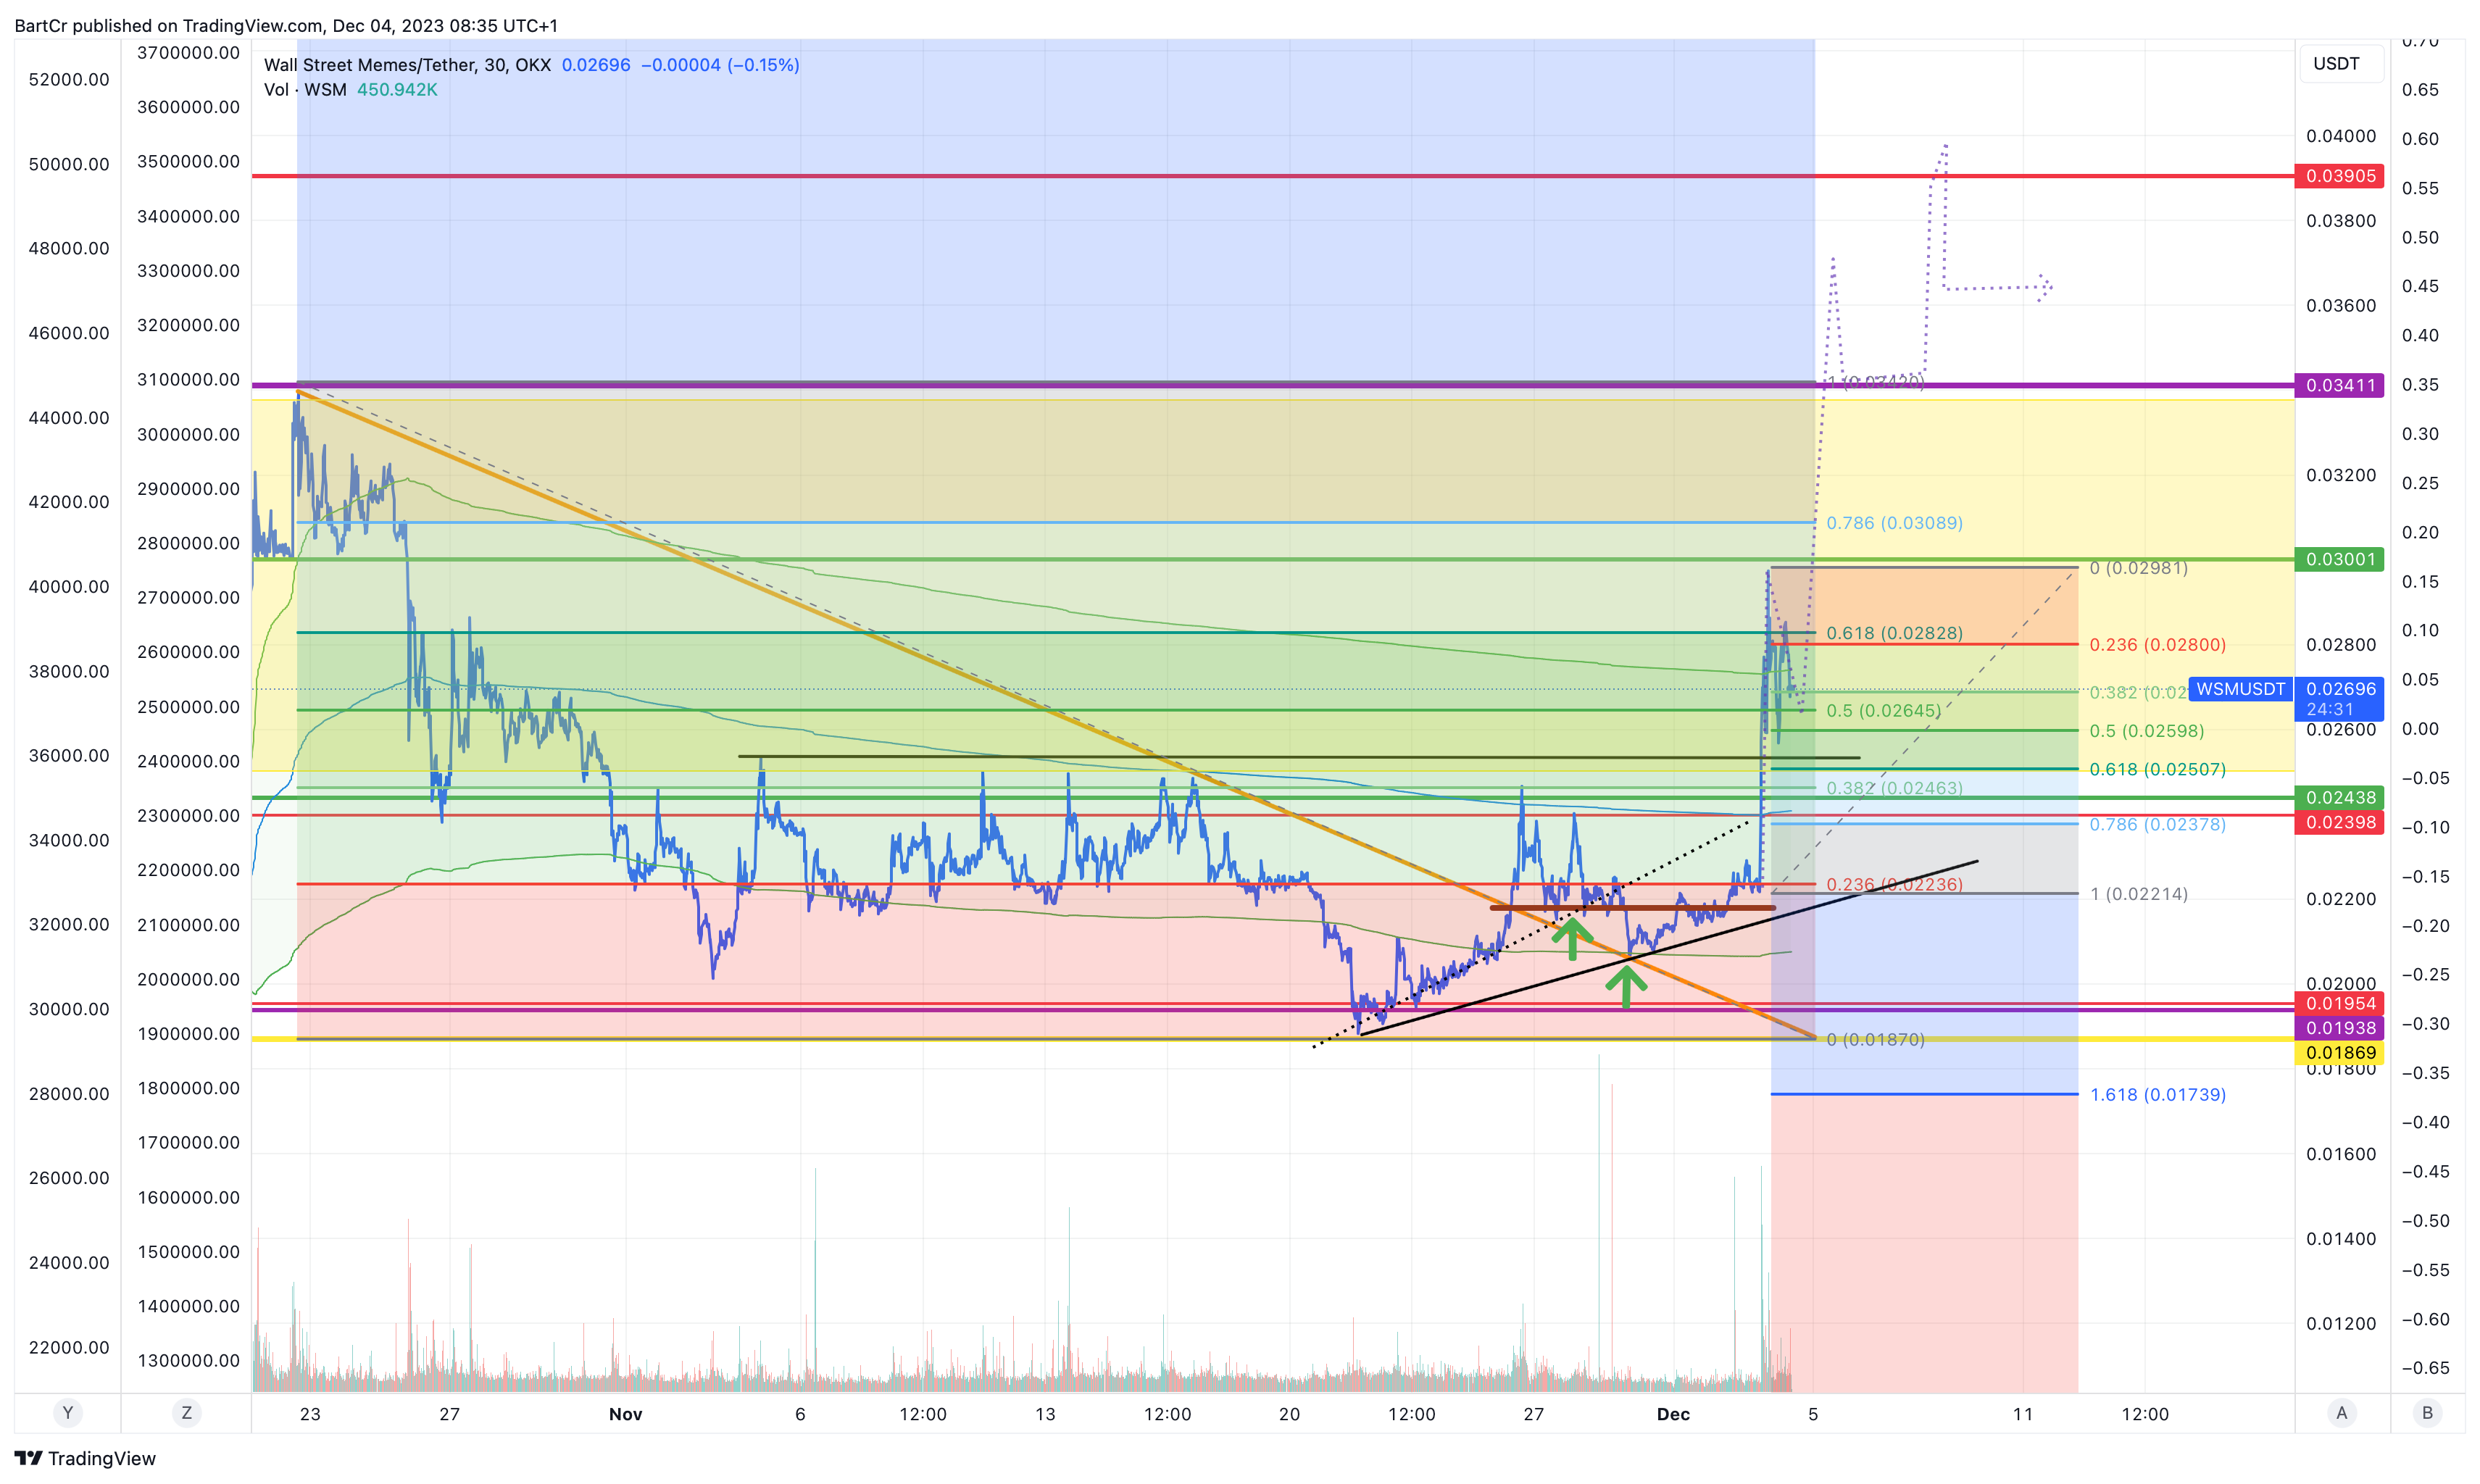
Task: Select the 0.786 (0.03089) Fibonacci label
Action: 1894,523
